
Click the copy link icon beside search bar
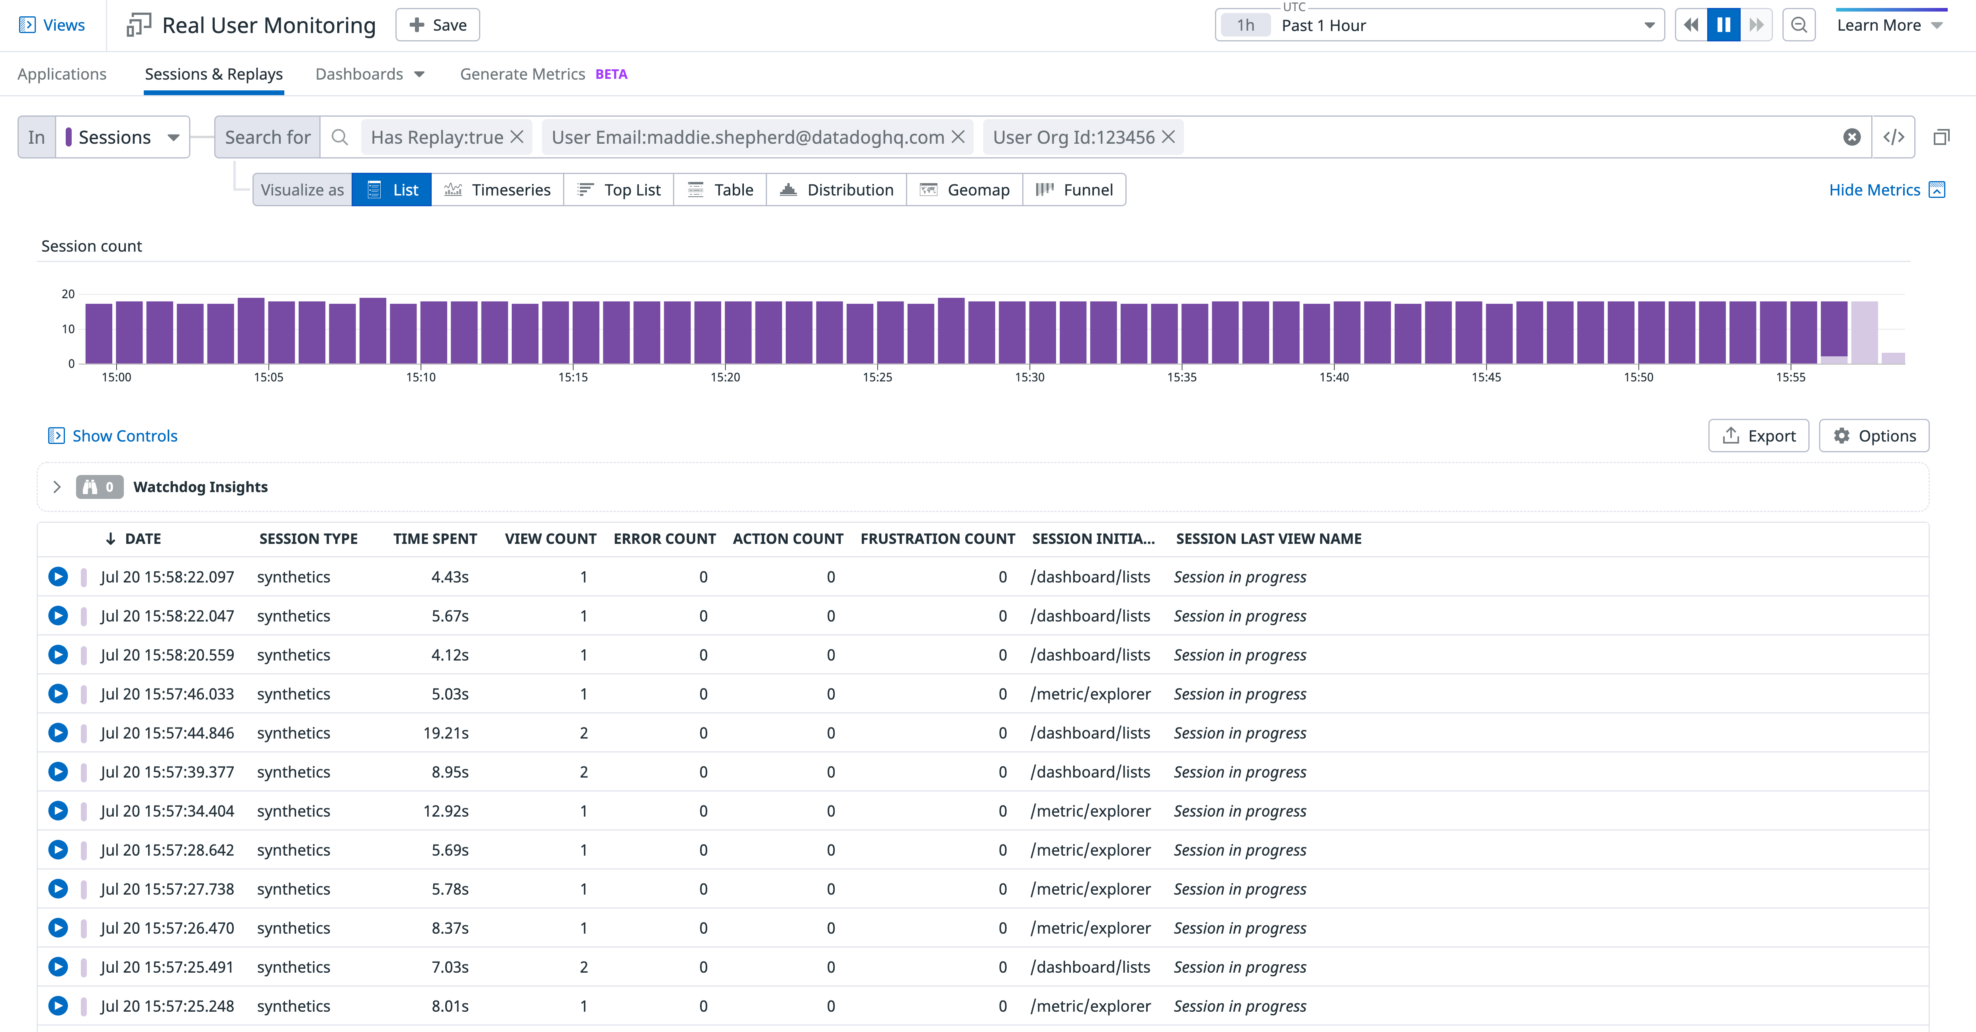click(1942, 137)
